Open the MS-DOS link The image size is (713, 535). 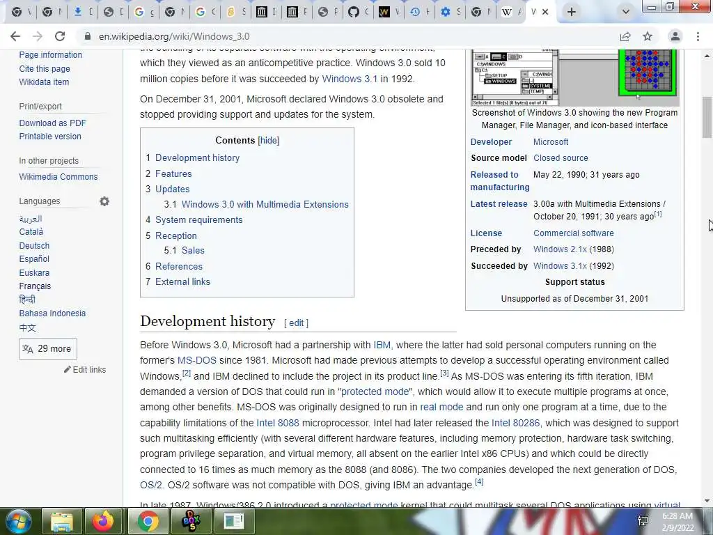(x=196, y=360)
